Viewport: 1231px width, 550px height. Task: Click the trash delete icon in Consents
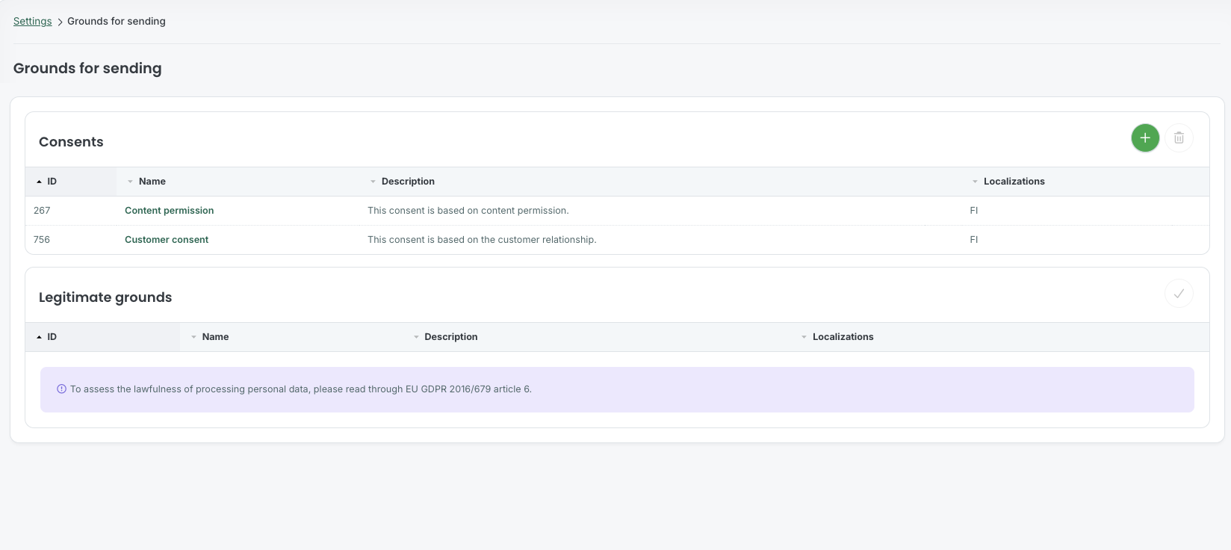[1179, 137]
